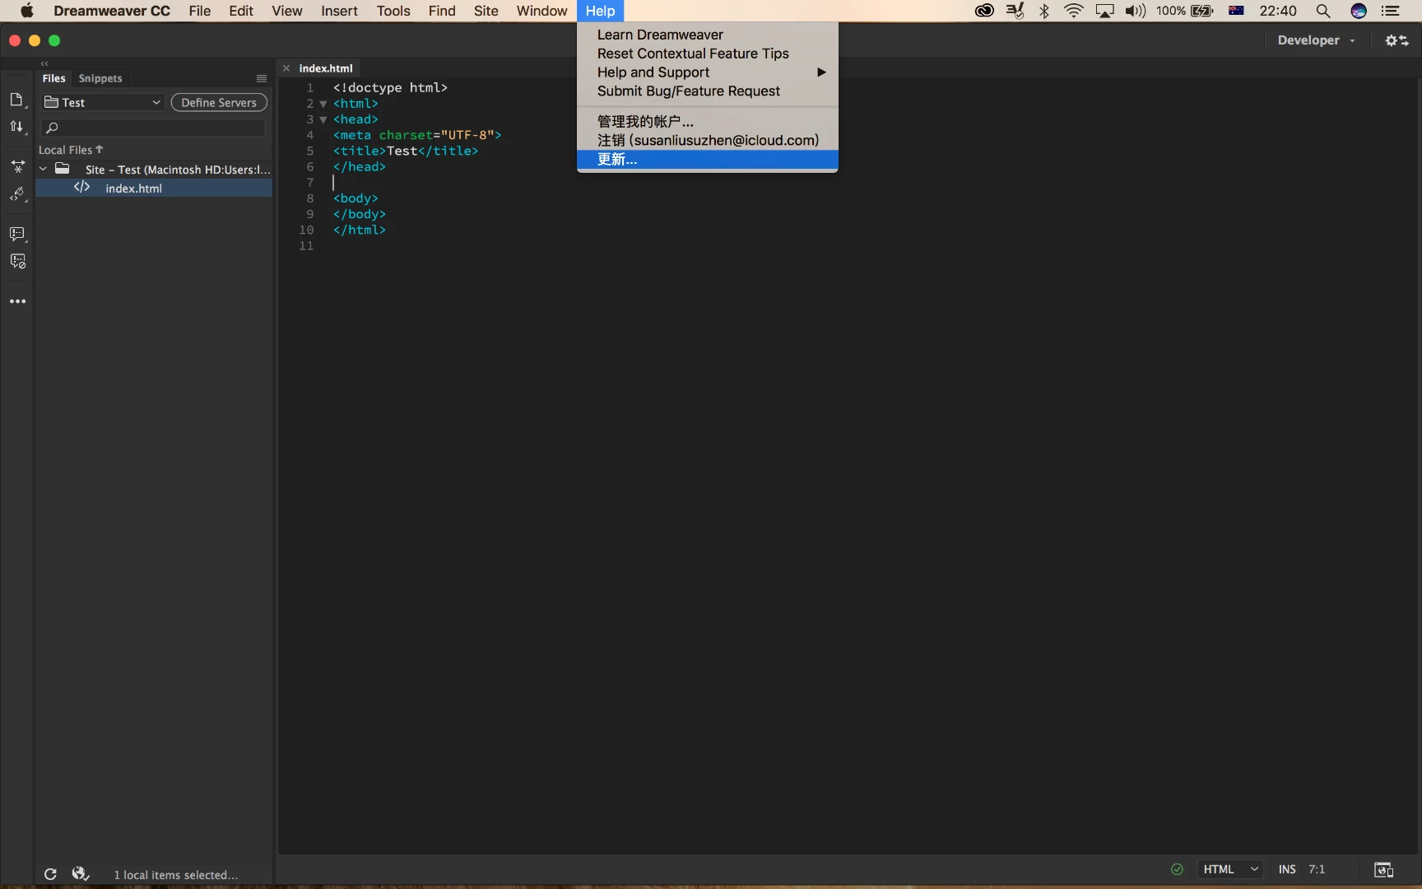Select Learn Dreamweaver menu item
1422x889 pixels.
(x=708, y=35)
